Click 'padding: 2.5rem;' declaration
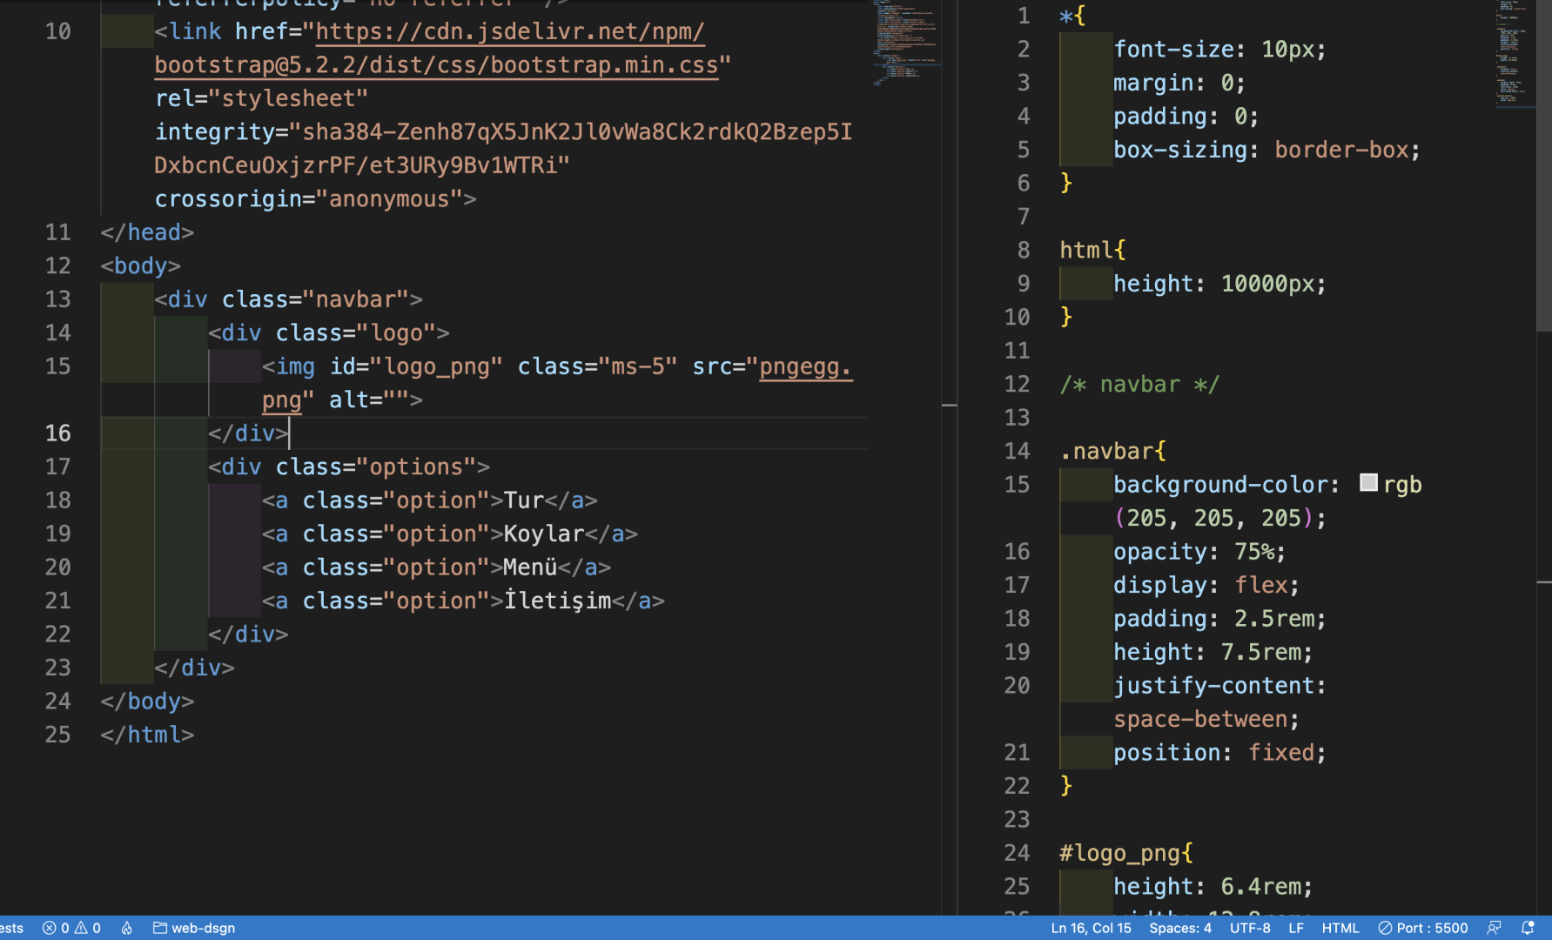1552x940 pixels. 1219,618
